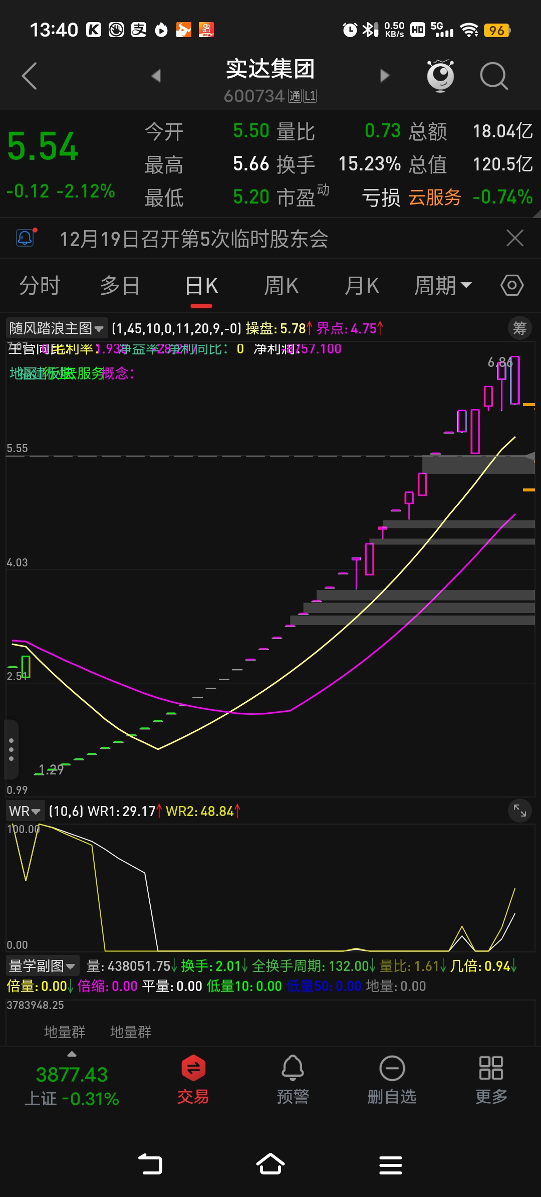
Task: Tap the 筹 chip distribution button
Action: [519, 328]
